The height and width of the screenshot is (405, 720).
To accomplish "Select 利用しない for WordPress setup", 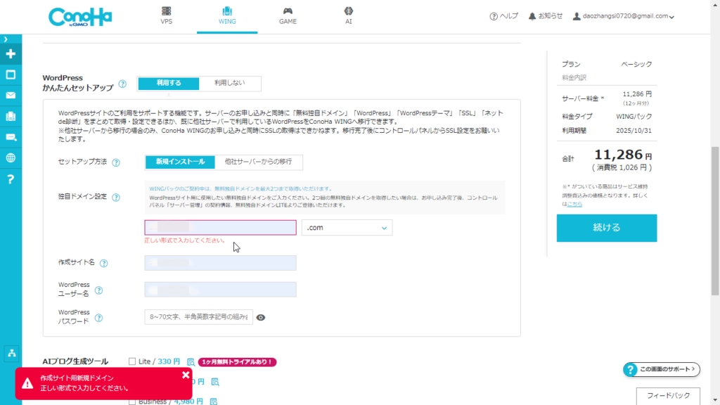I will (x=229, y=83).
